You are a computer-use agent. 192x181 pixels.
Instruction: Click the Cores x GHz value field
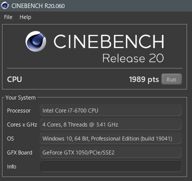pyautogui.click(x=110, y=124)
